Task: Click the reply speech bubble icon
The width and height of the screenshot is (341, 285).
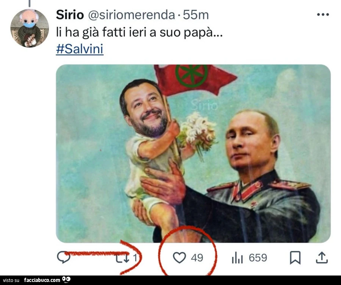Action: 64,257
